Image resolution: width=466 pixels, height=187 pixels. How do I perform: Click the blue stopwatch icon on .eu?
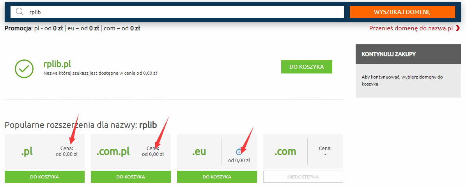pos(239,152)
